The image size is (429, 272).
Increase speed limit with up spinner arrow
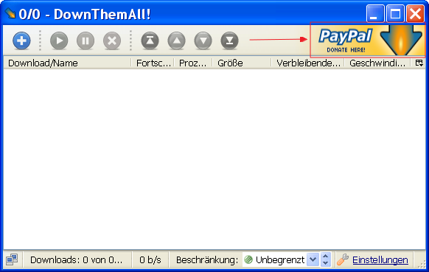[x=325, y=257]
